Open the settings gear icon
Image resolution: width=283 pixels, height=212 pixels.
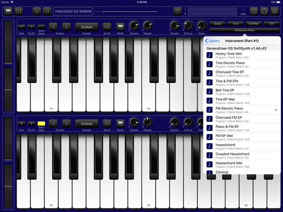pos(274,11)
